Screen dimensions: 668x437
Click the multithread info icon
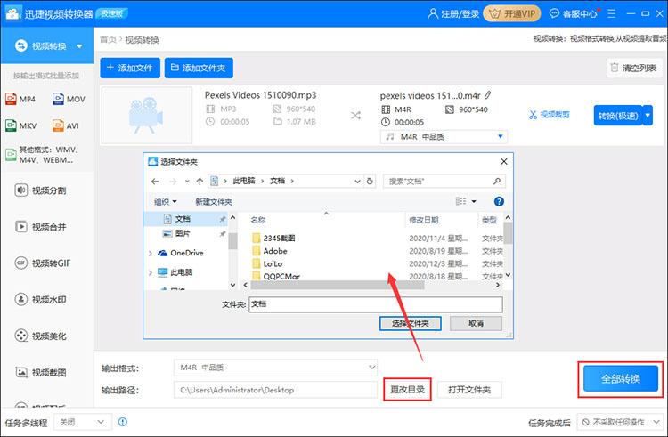123,422
